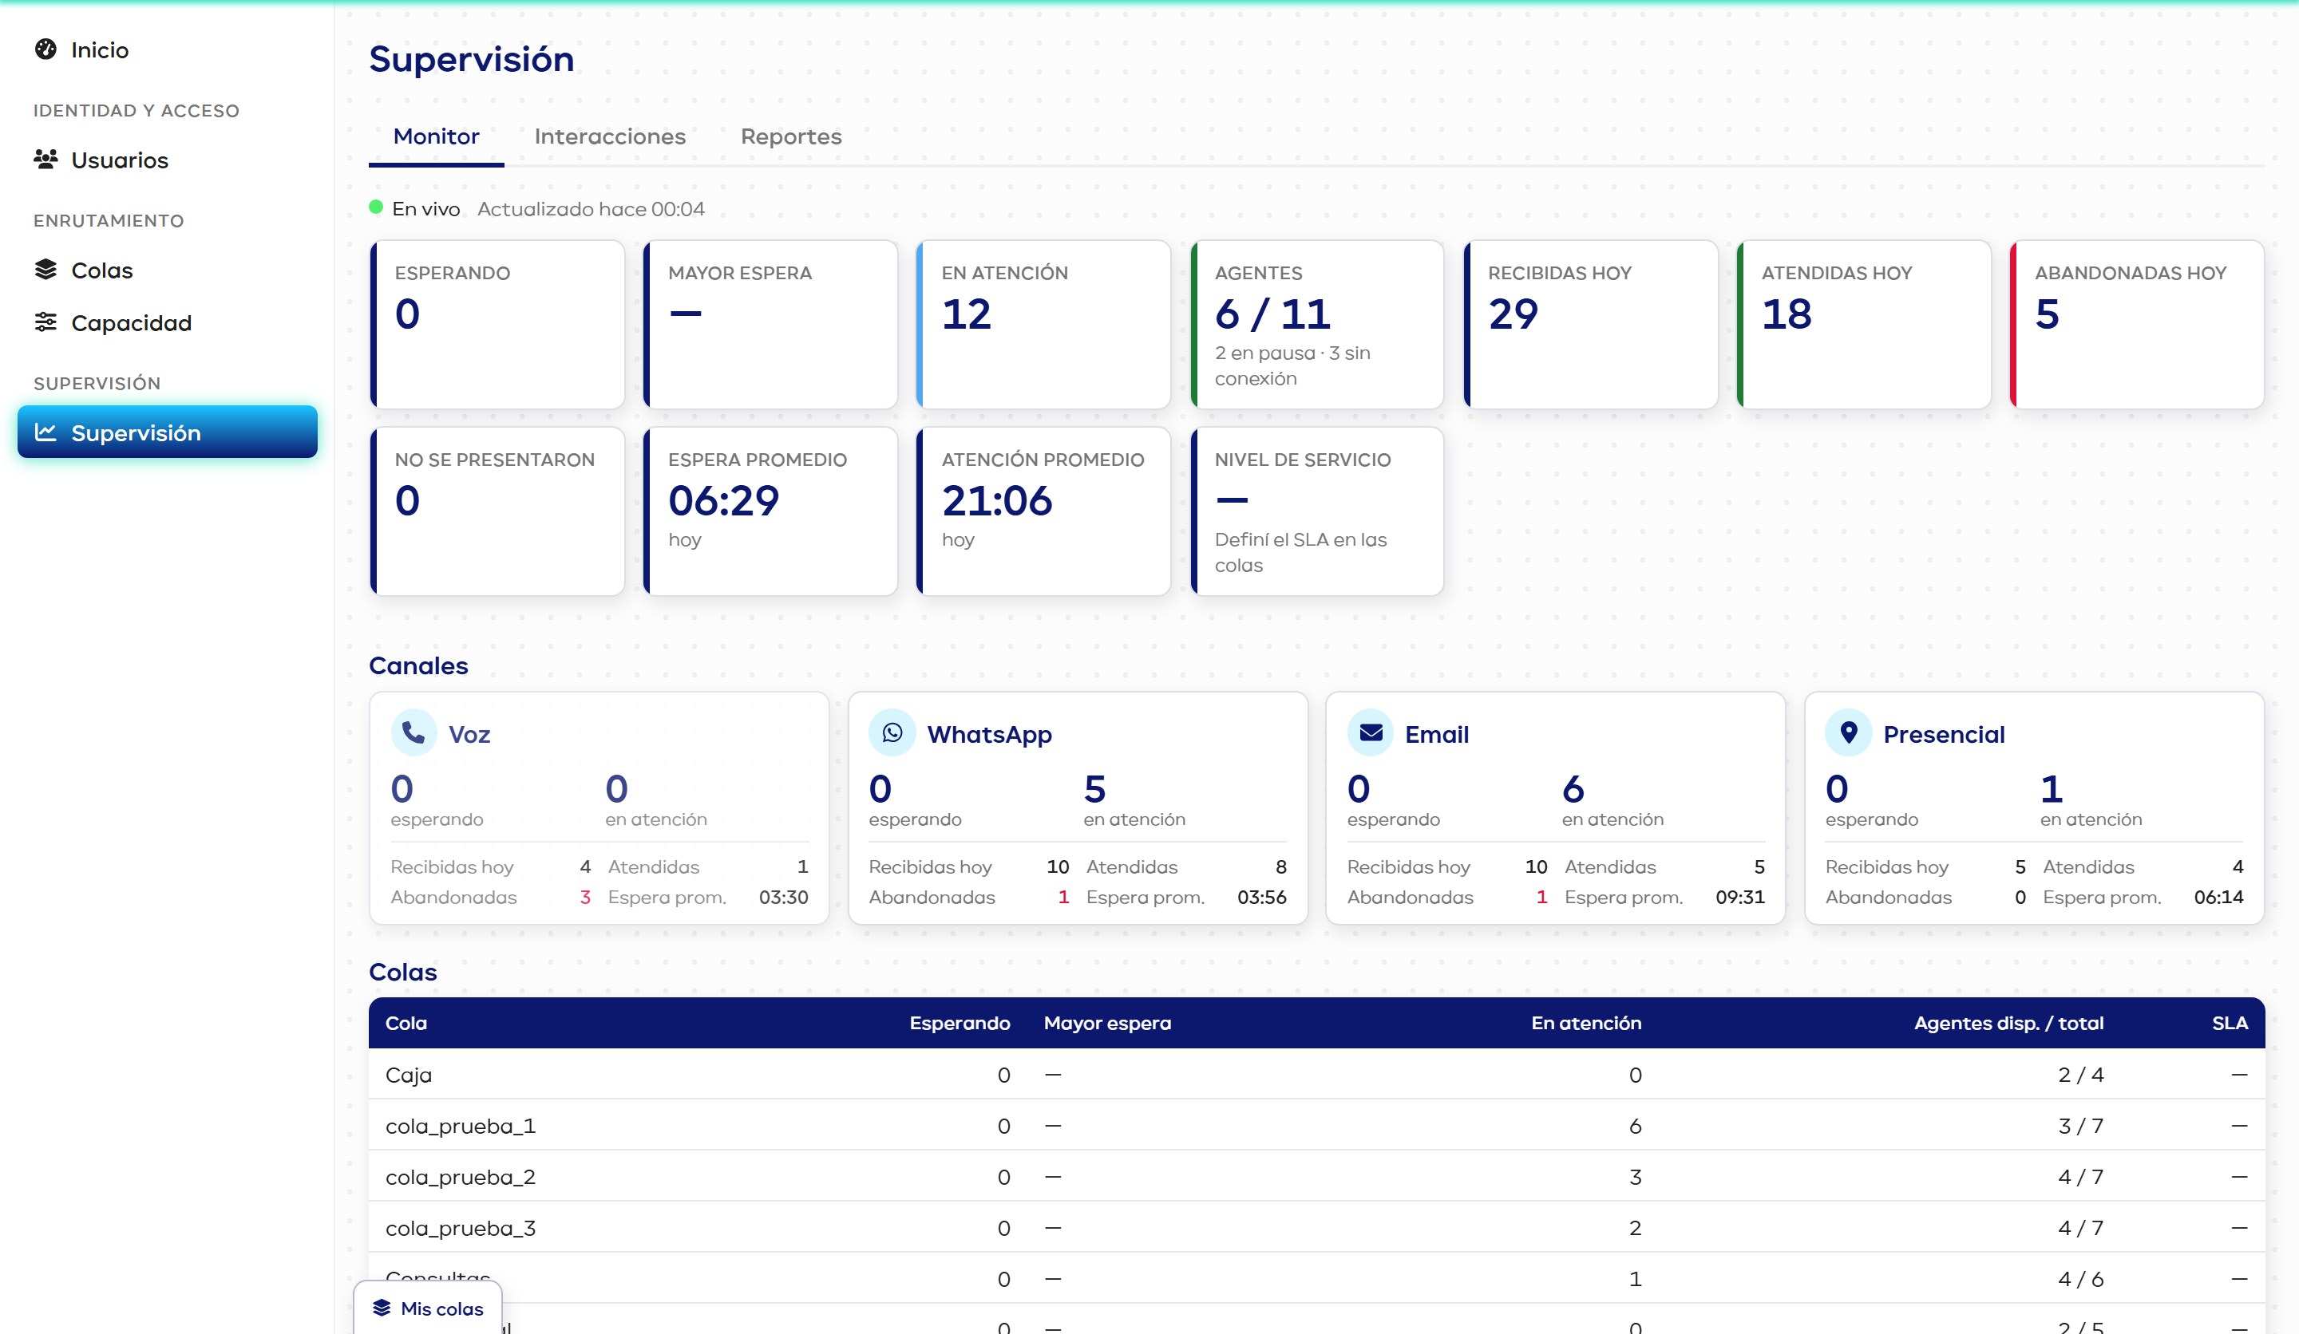
Task: Click the Voz phone icon
Action: (x=414, y=732)
